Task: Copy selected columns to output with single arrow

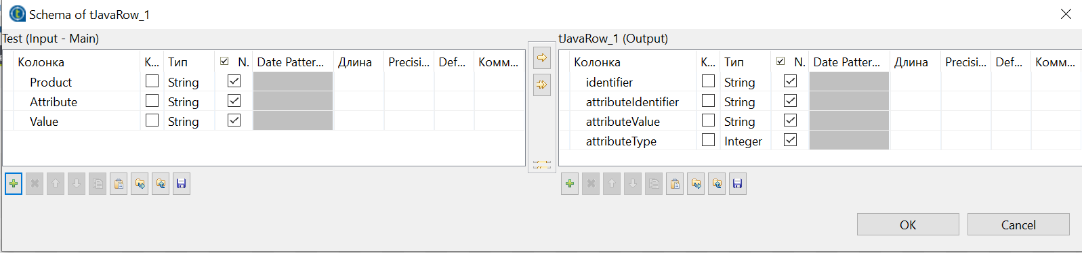Action: point(542,57)
